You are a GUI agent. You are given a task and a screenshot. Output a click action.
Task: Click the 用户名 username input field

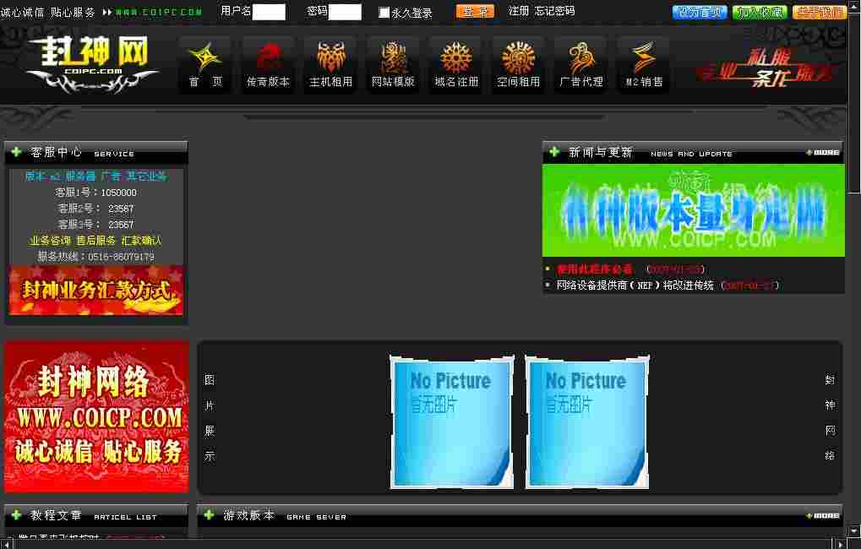click(x=269, y=12)
